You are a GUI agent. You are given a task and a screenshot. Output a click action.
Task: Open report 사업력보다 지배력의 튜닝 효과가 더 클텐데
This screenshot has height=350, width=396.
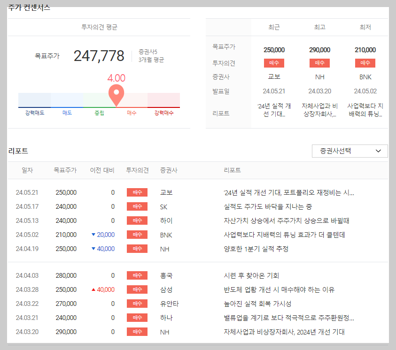[284, 235]
